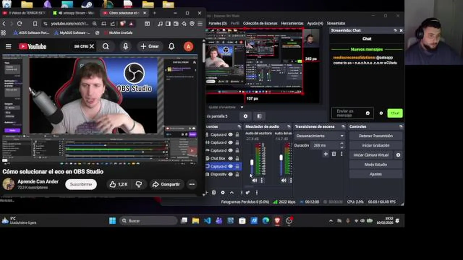Screen dimensions: 463x260
Task: Open Colección de Escenas menu
Action: coord(260,23)
